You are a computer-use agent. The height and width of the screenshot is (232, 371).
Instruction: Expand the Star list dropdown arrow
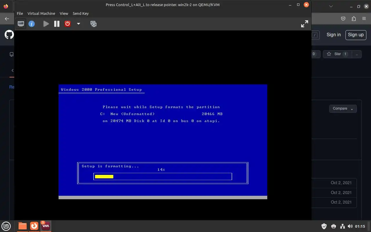click(357, 54)
